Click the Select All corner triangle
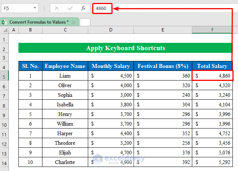 coord(5,30)
